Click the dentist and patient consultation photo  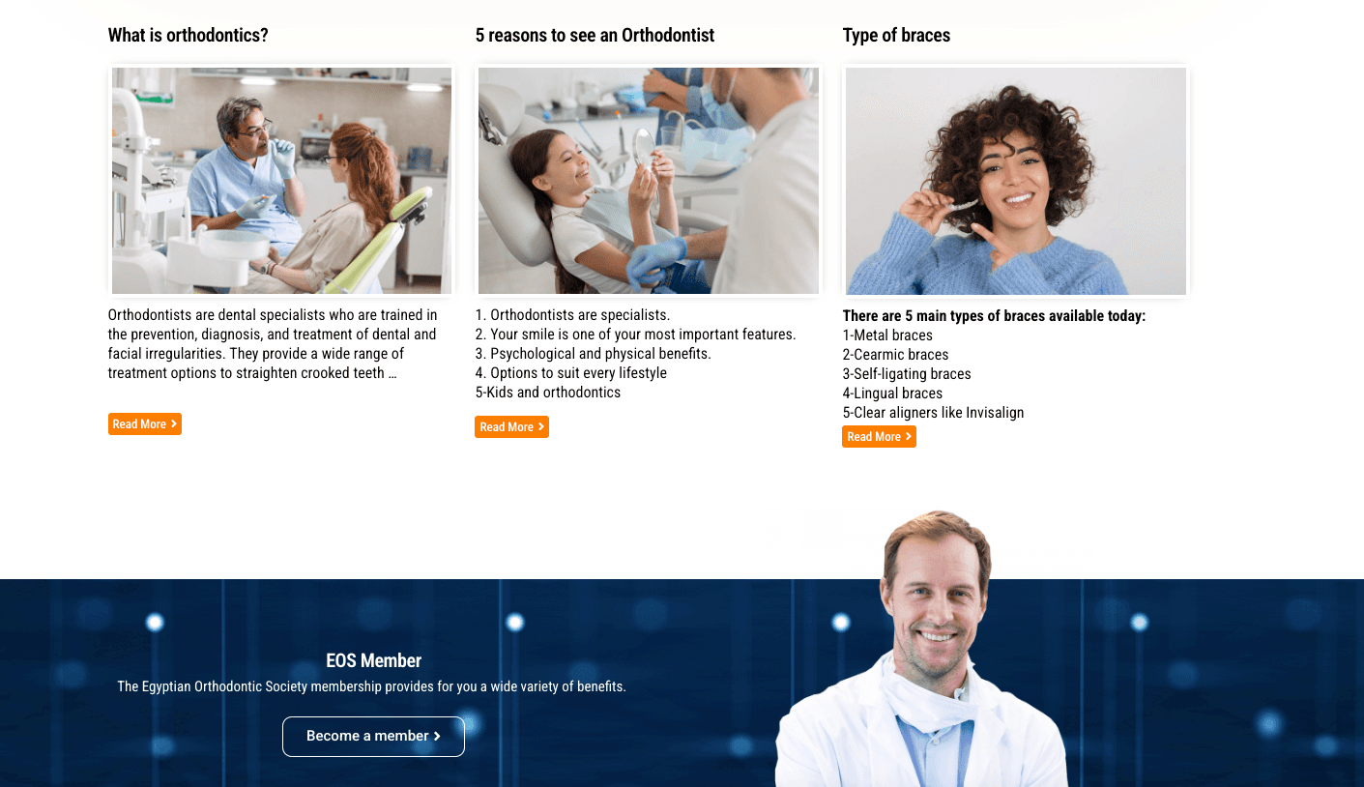click(281, 181)
